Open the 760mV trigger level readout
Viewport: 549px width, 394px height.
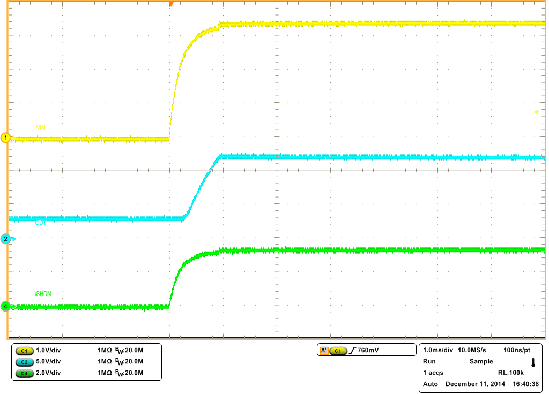click(x=367, y=350)
